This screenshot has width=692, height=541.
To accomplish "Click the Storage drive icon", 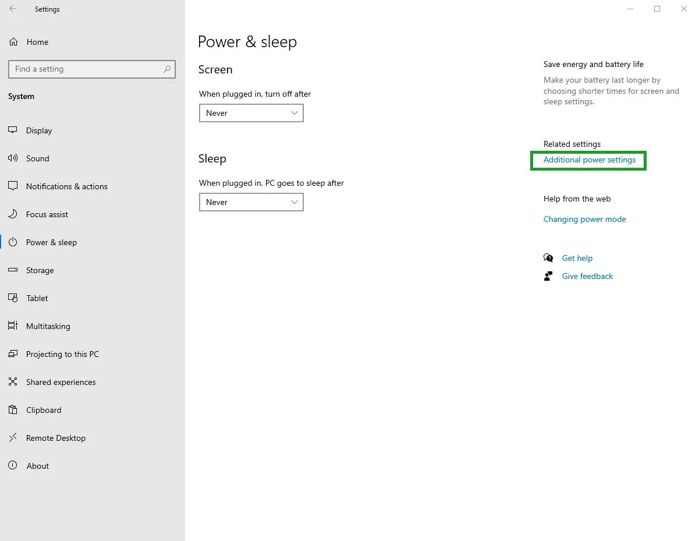I will tap(13, 270).
